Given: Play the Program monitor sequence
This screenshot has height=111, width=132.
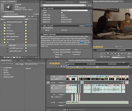Looking at the screenshot, I should [118, 53].
